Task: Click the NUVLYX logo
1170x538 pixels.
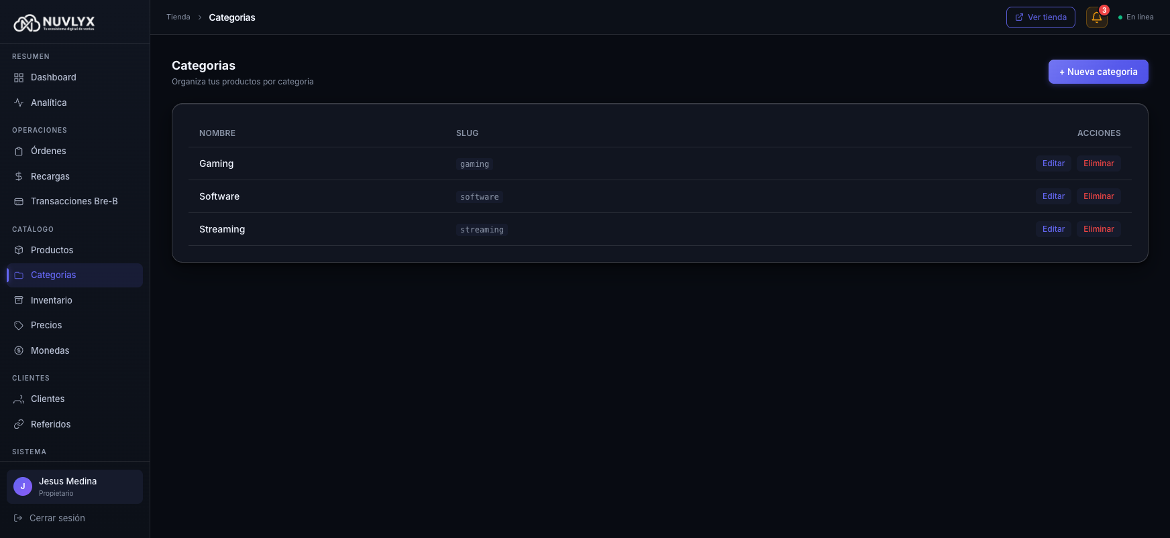Action: click(54, 23)
